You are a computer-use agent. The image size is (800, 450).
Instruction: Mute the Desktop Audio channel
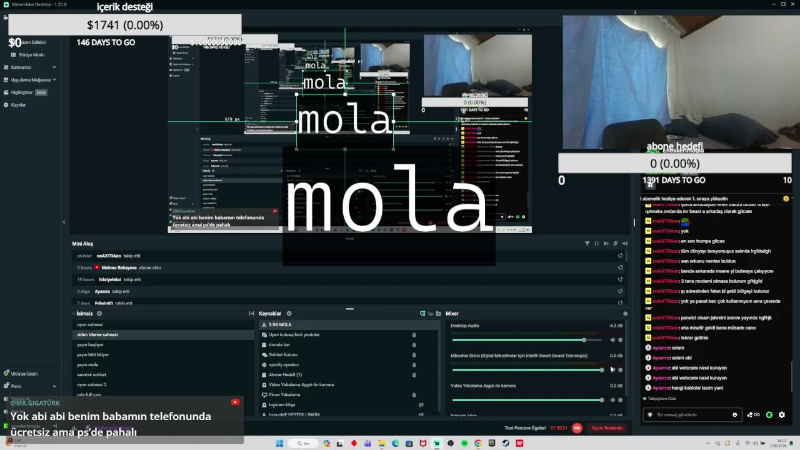[612, 340]
